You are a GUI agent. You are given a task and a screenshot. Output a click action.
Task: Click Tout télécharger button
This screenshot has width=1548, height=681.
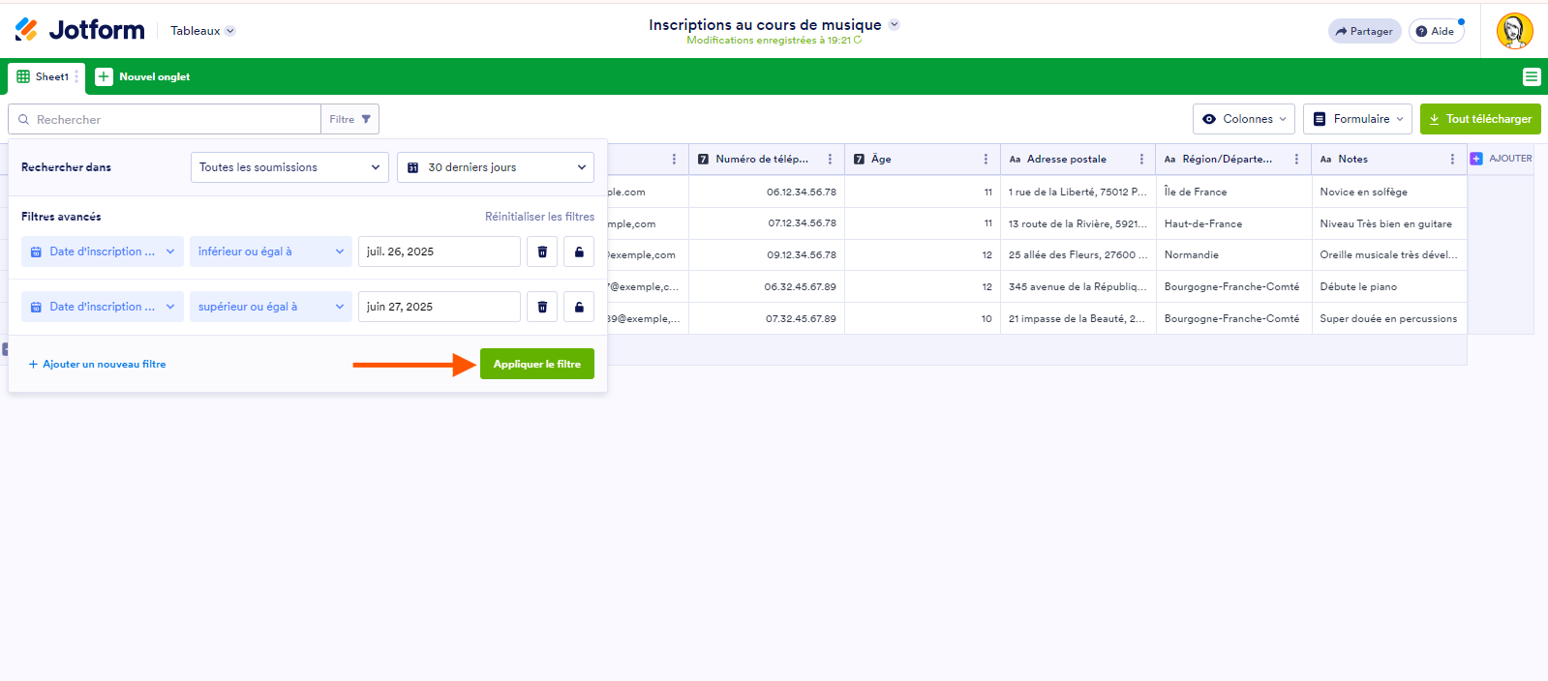click(1479, 119)
